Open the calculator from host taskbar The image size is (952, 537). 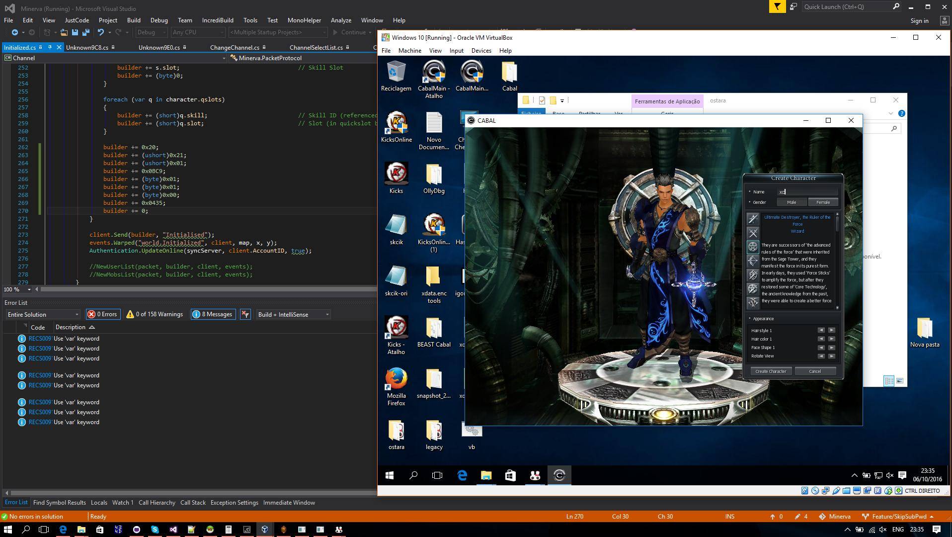228,530
